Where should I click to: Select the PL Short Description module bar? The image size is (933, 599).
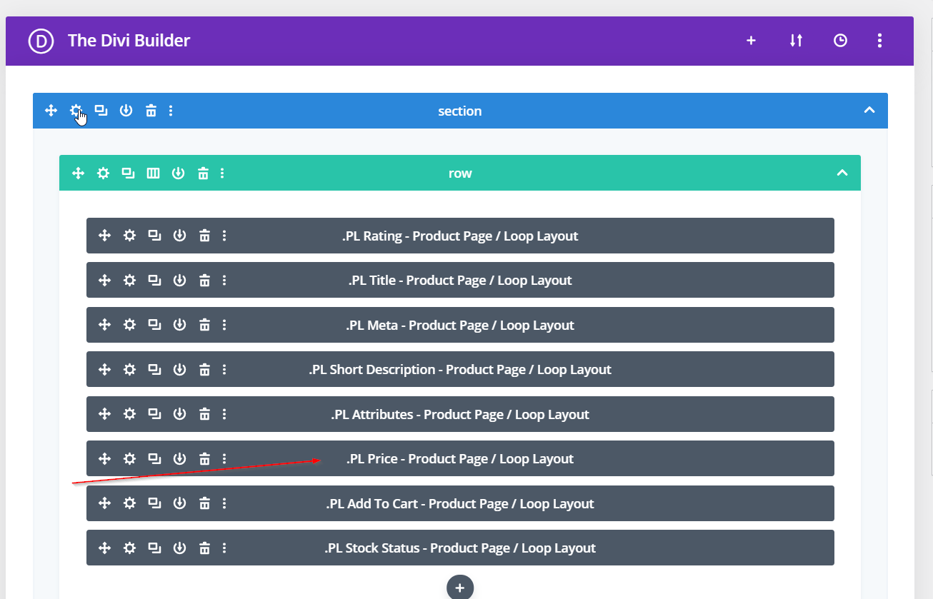point(460,369)
